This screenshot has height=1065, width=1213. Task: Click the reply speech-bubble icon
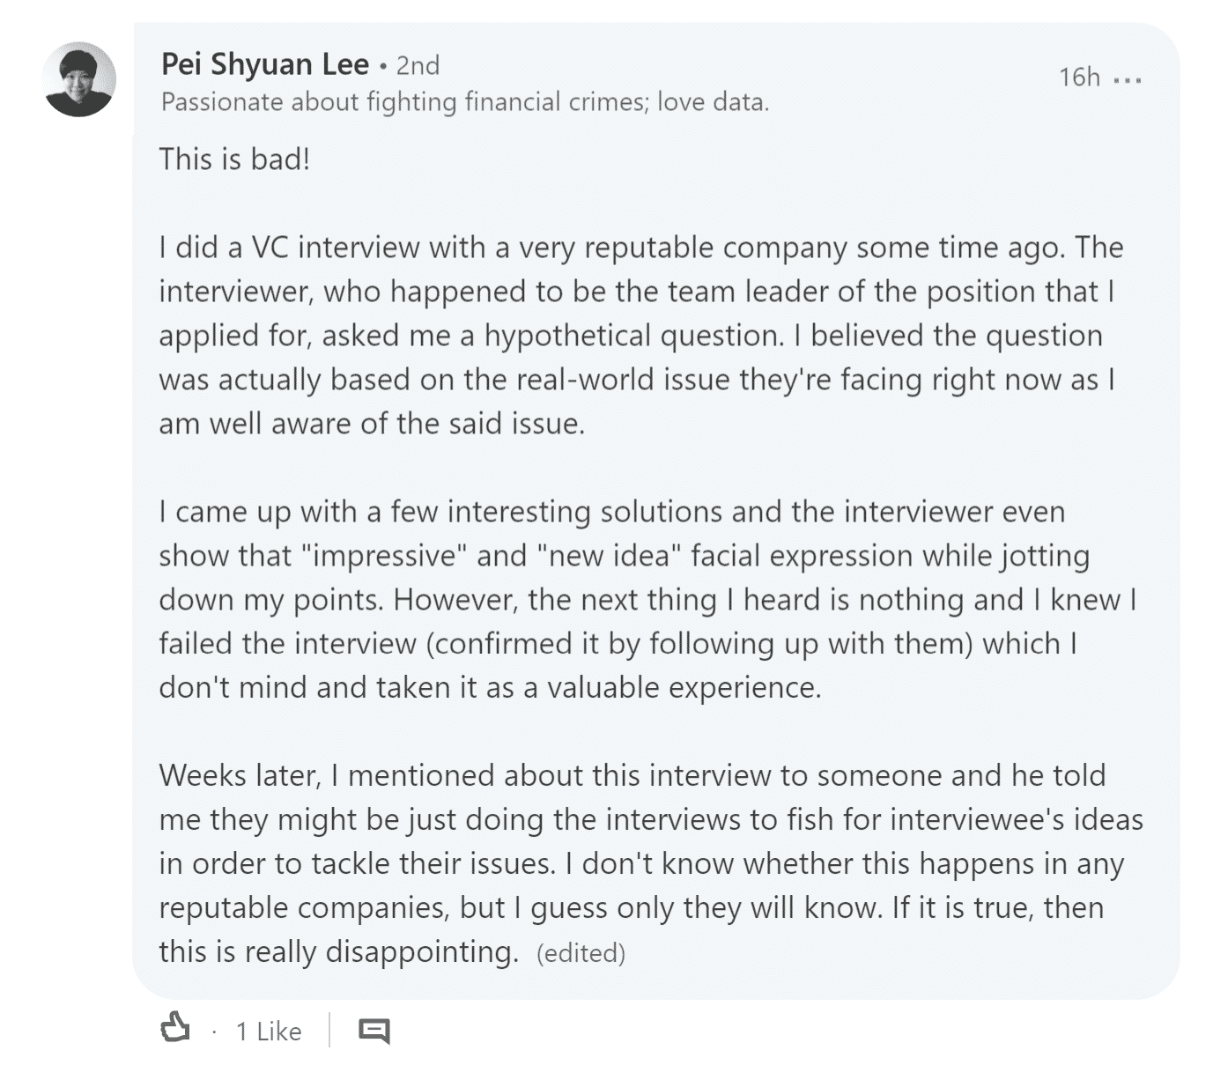374,1031
